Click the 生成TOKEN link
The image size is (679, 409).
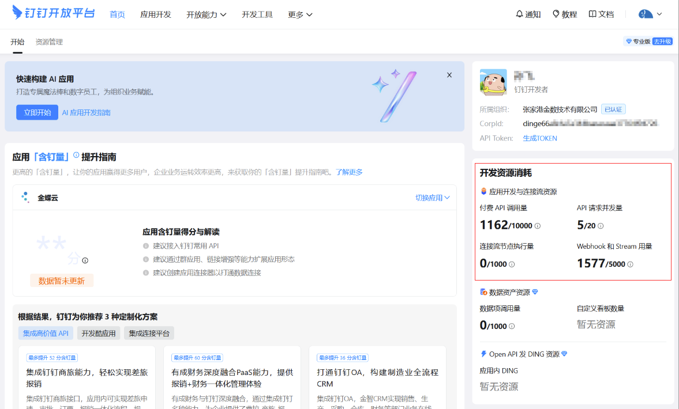[540, 138]
